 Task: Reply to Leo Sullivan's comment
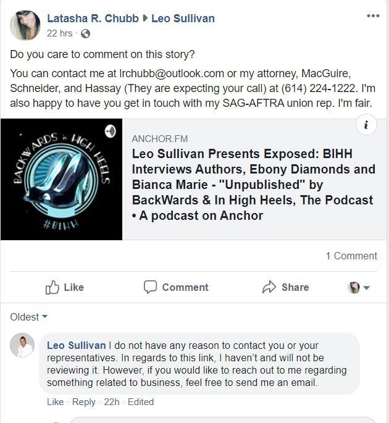point(84,401)
